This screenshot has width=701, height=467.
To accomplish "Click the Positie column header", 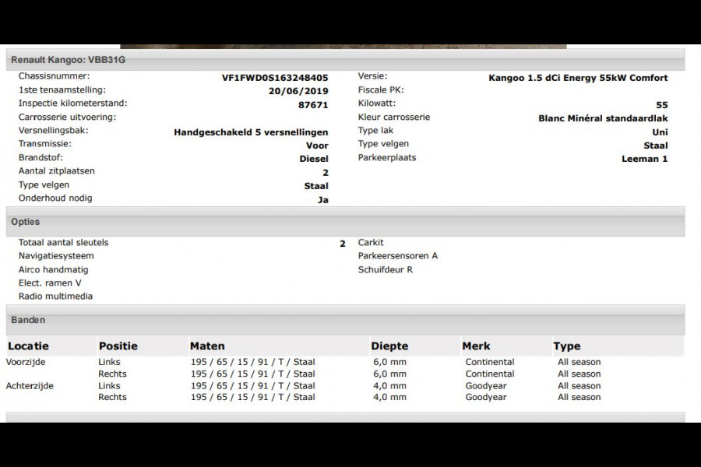I will (118, 346).
